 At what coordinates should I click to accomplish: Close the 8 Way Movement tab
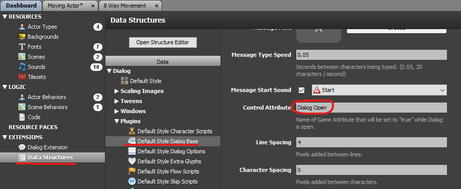(156, 6)
